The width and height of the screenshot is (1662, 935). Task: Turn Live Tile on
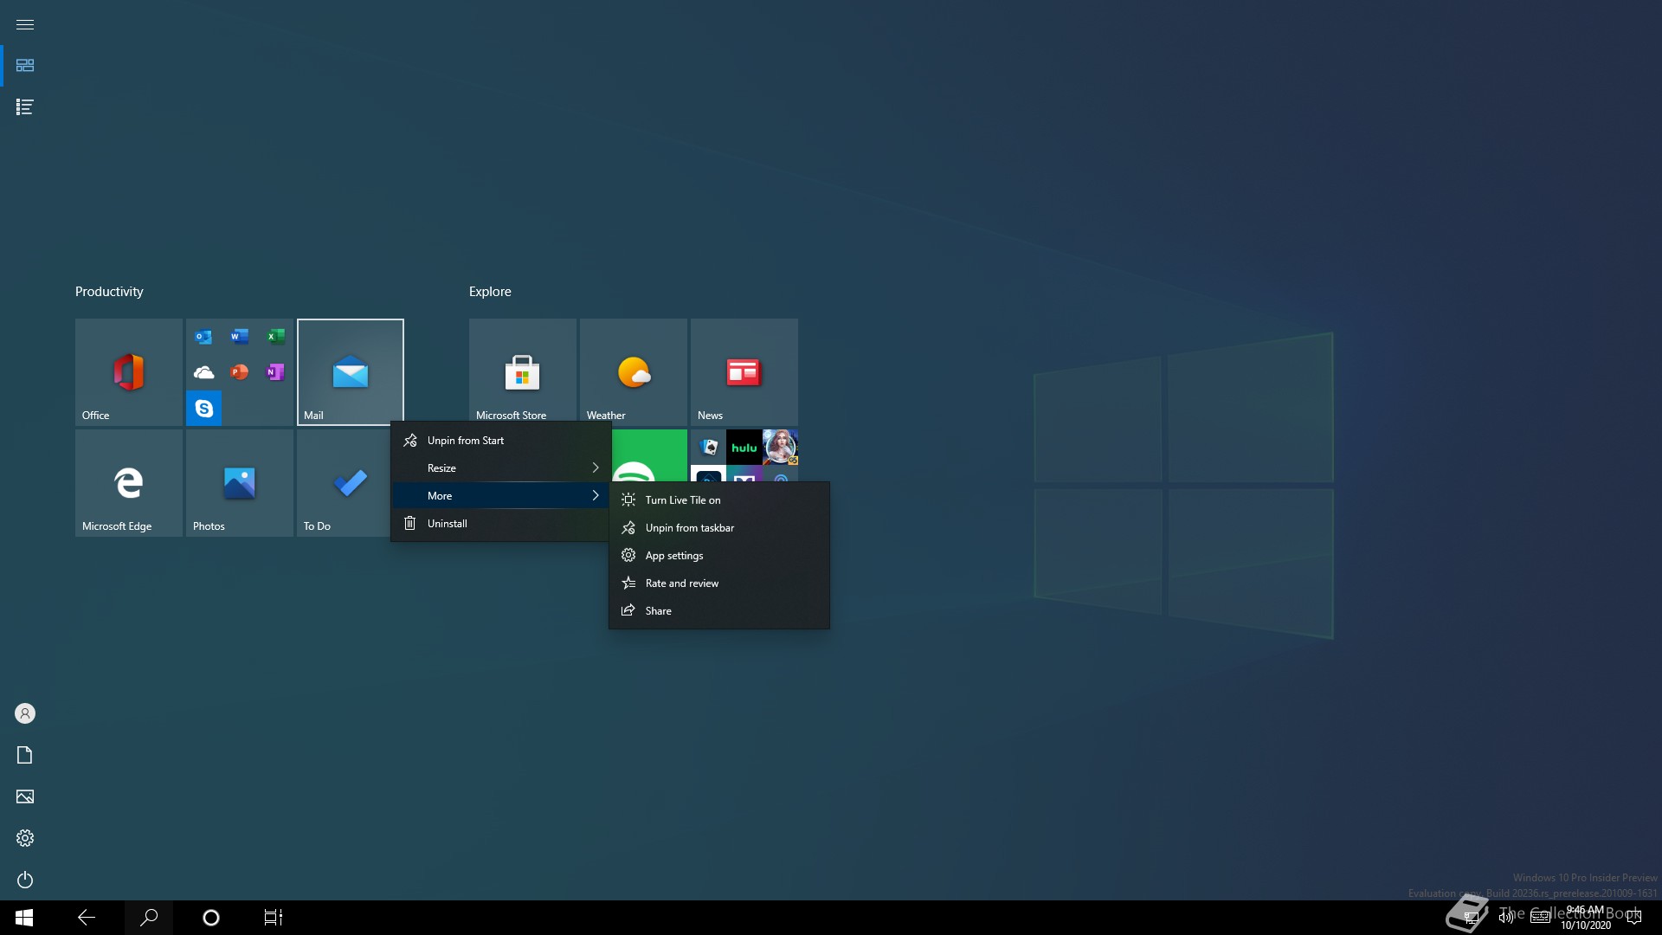(719, 500)
